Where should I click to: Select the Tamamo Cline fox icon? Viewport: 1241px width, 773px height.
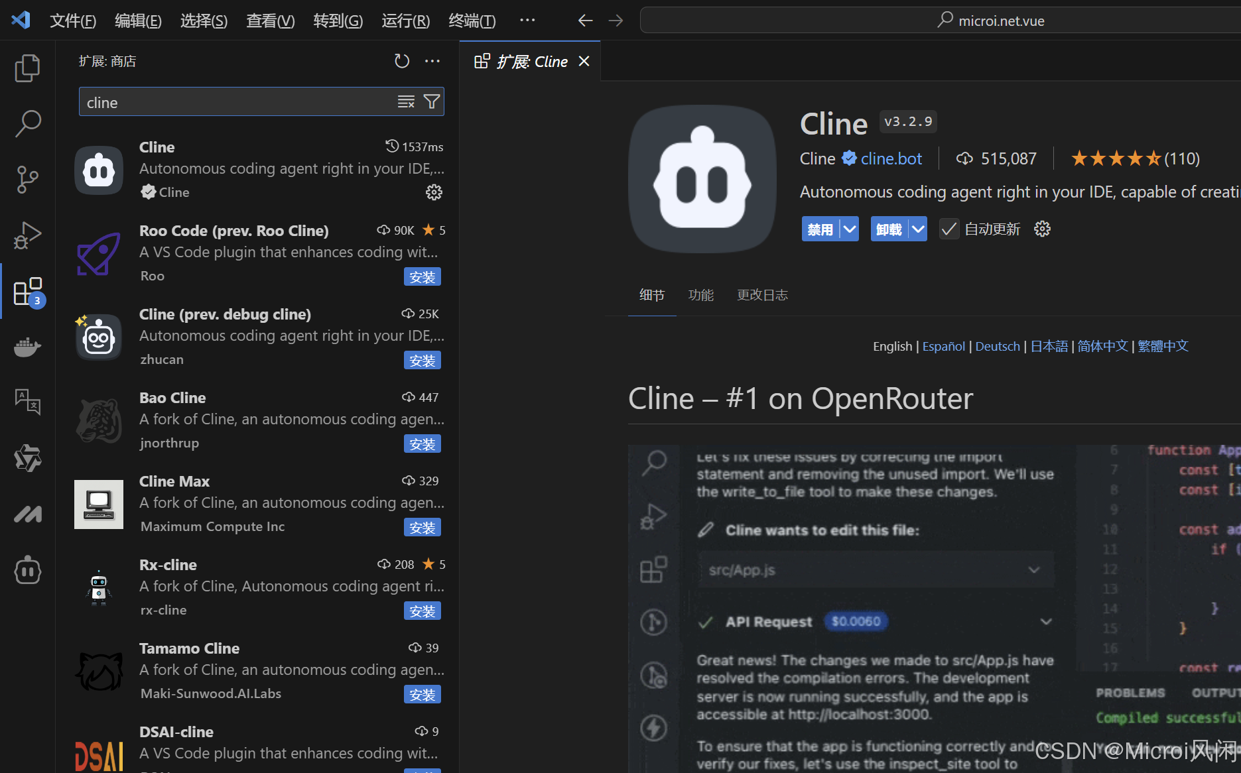point(99,671)
